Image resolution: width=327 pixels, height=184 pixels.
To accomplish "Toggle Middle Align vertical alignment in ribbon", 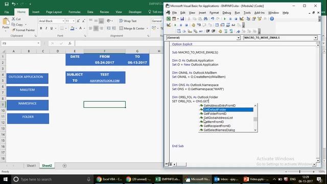I will click(x=96, y=20).
